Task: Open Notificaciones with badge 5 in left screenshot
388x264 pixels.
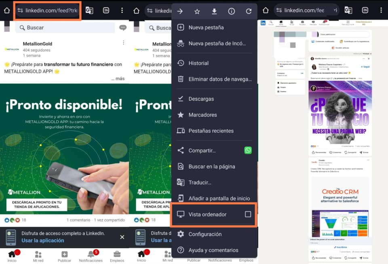Action: coord(91,256)
